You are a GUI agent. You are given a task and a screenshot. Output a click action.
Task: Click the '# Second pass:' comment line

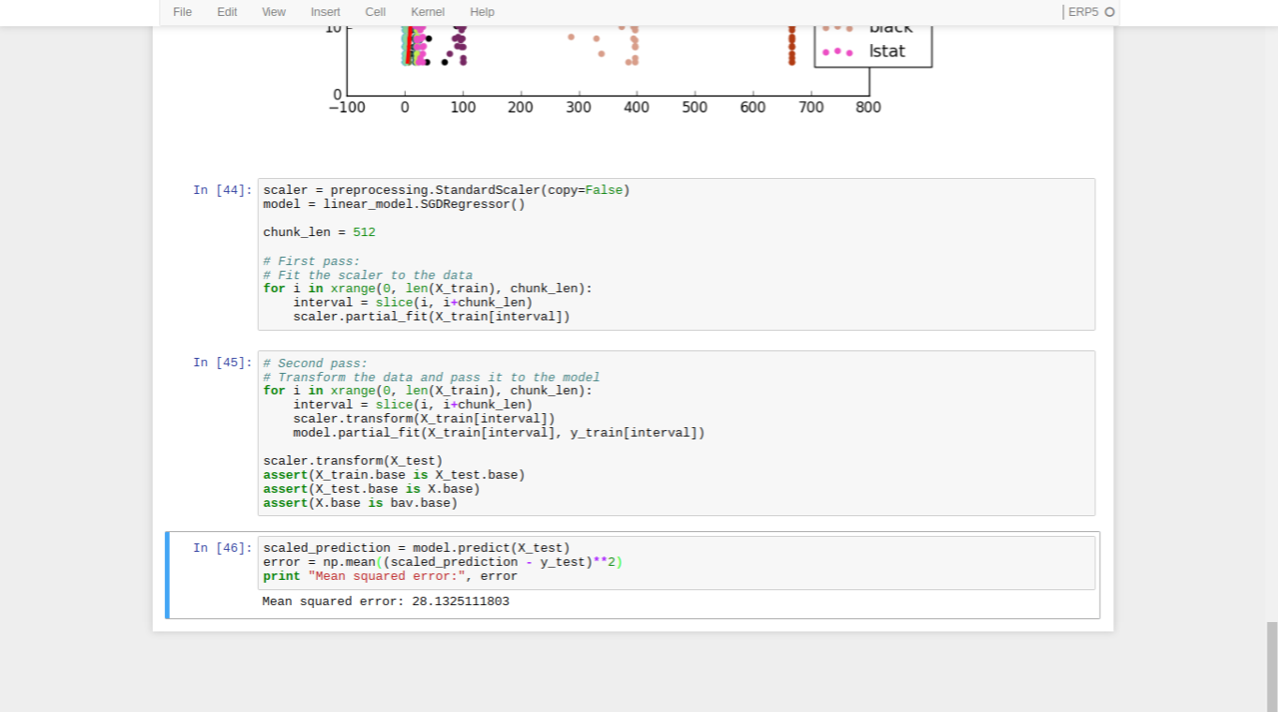tap(315, 363)
